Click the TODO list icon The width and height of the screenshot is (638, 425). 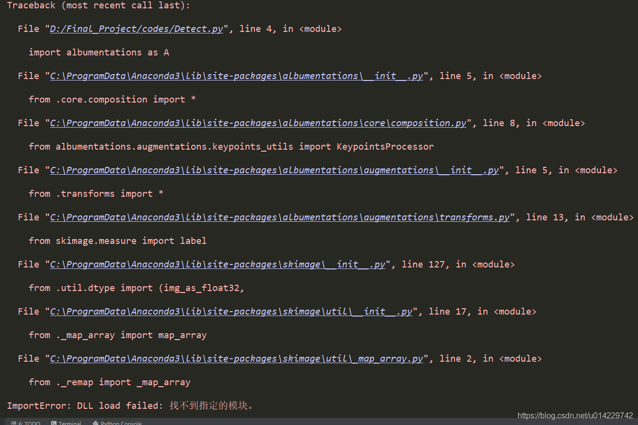[x=14, y=423]
